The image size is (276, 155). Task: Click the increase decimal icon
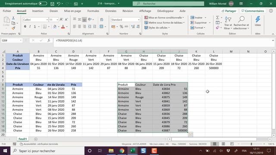[133, 27]
